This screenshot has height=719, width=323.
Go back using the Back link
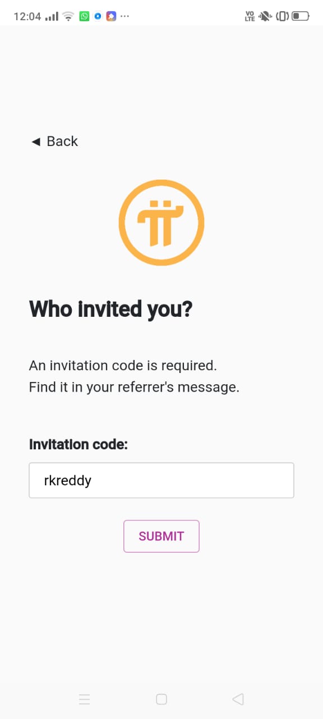54,141
